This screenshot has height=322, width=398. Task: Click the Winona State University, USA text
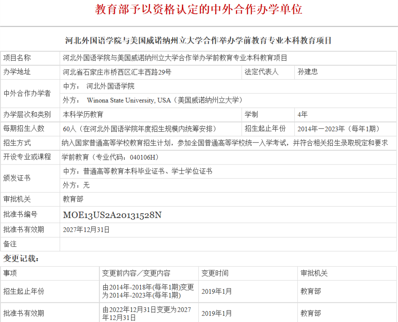click(x=129, y=100)
